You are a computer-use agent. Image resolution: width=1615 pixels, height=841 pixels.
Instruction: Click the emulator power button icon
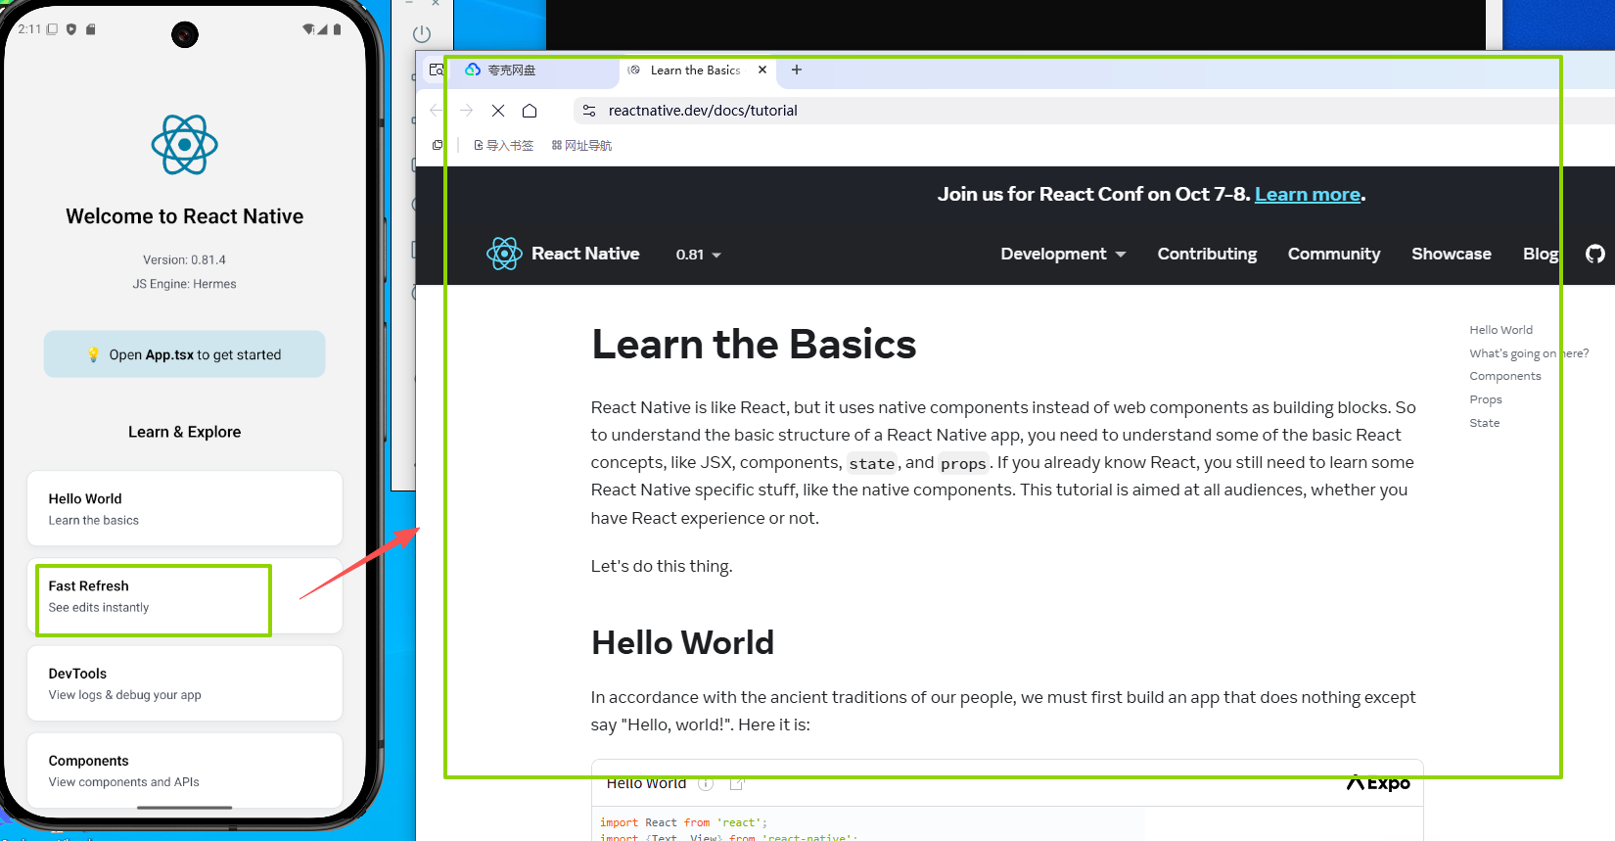(x=422, y=33)
